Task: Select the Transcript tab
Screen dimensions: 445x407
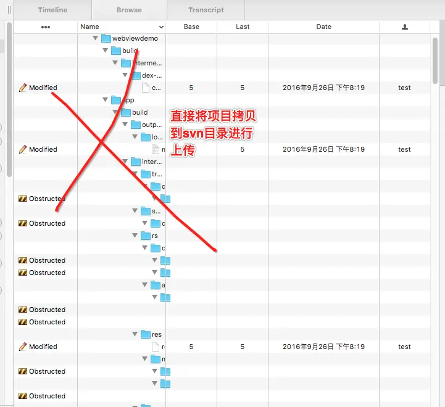Action: (206, 10)
